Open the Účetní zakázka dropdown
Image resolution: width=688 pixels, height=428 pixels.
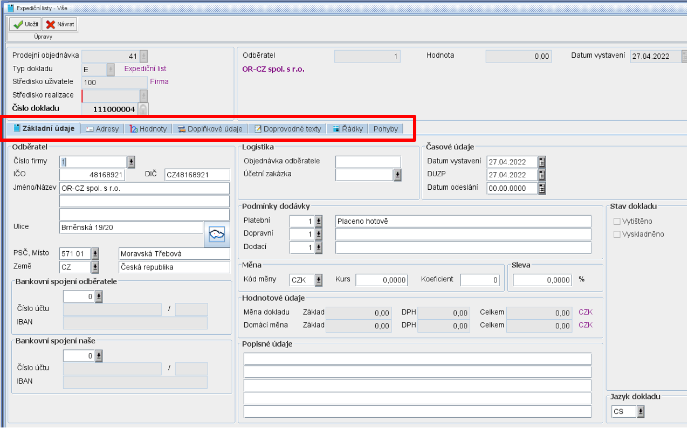(397, 175)
